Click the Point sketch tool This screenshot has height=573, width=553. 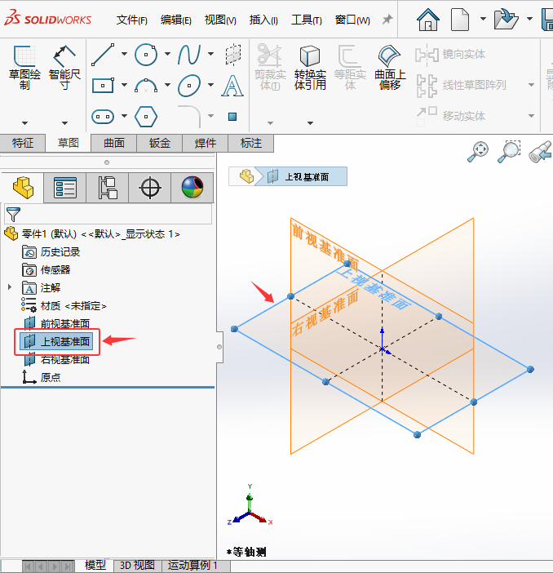[x=232, y=117]
